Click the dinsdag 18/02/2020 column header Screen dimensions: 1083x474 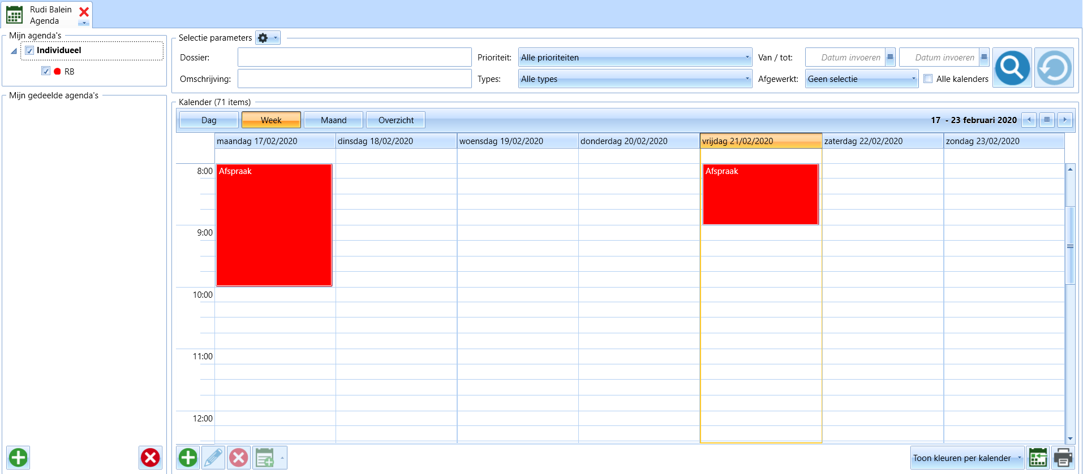click(396, 141)
